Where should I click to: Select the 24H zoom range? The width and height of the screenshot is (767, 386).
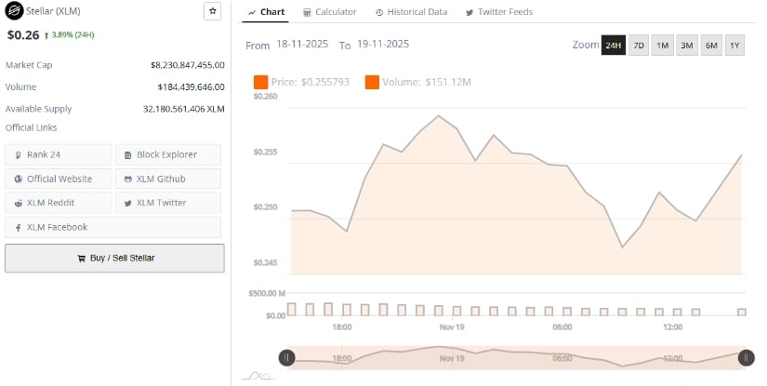613,46
